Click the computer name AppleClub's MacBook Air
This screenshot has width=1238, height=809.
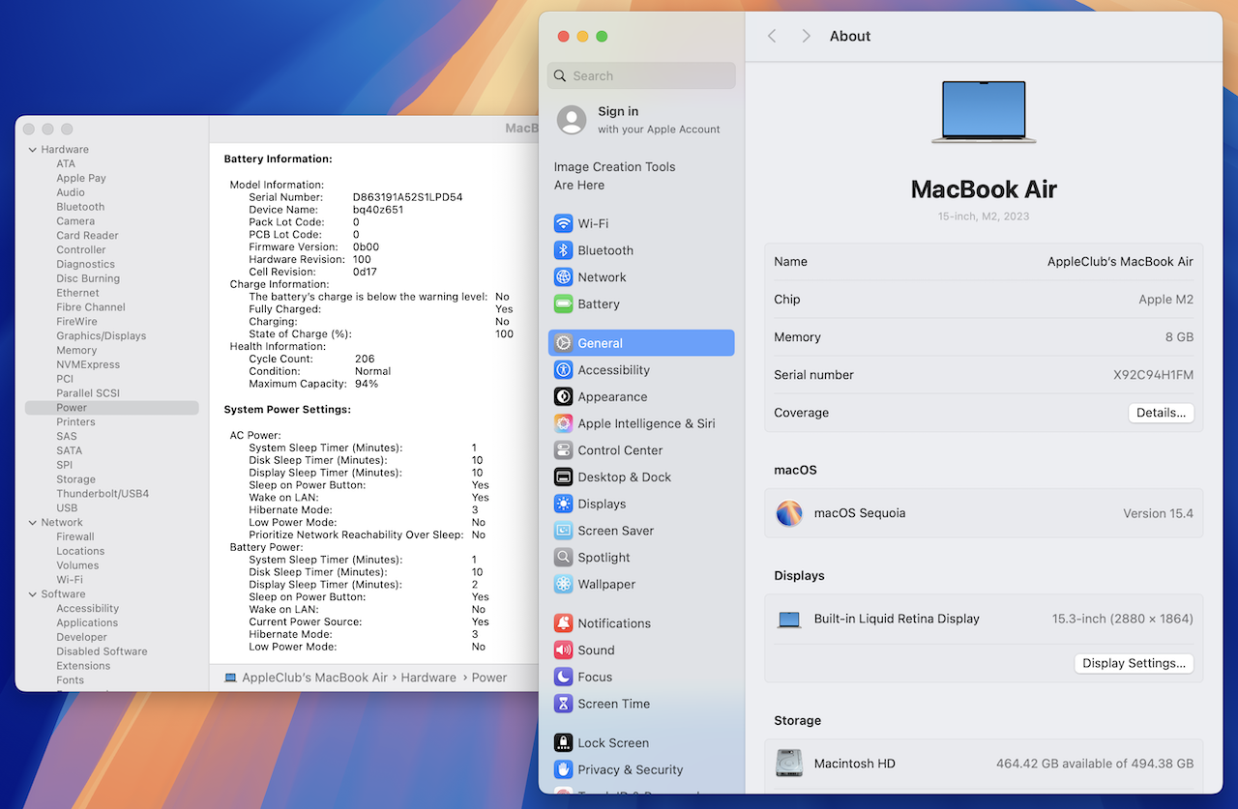(1120, 262)
